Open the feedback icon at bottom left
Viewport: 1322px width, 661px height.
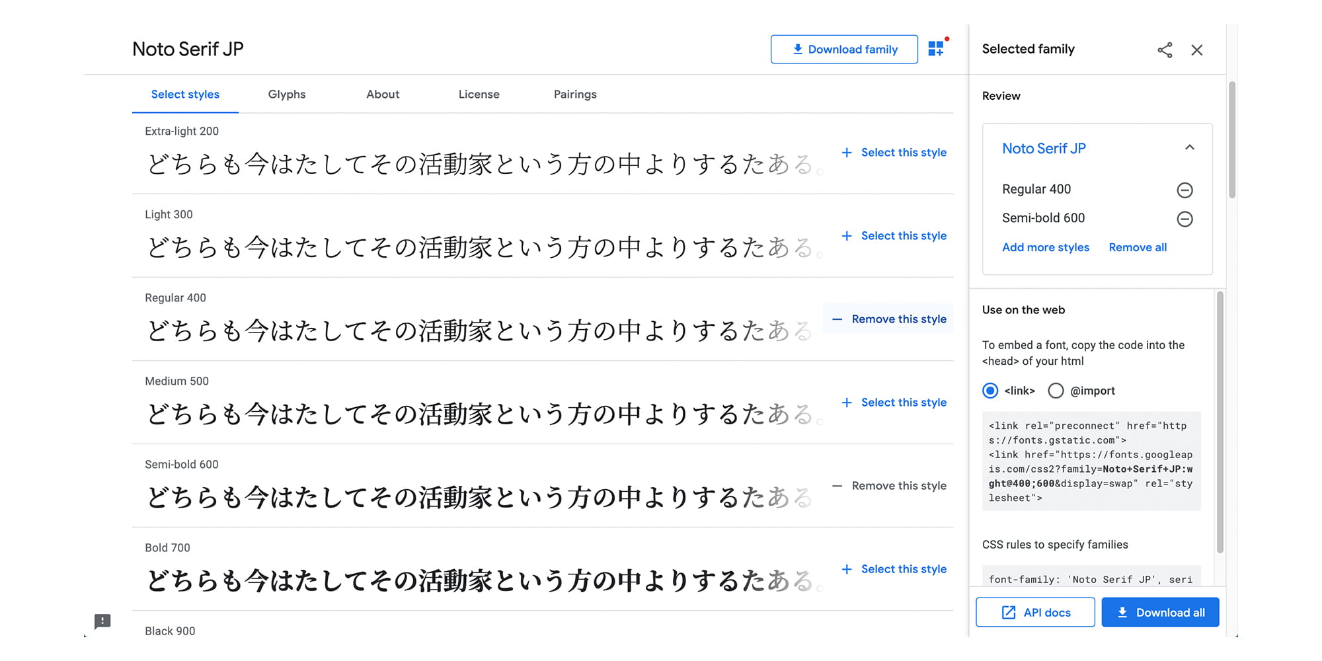pos(102,621)
